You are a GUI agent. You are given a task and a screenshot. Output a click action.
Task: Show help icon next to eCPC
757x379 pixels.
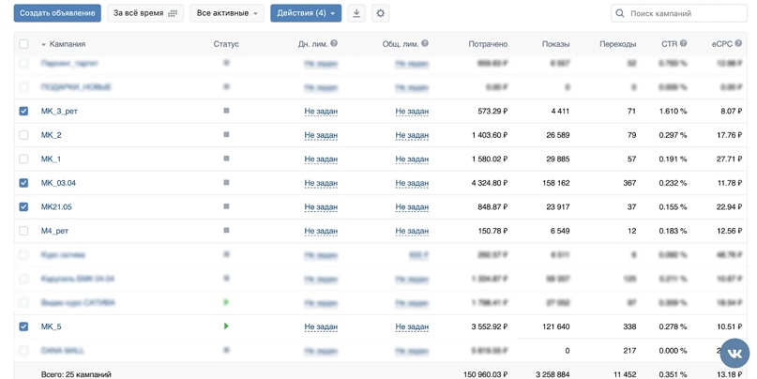[x=738, y=43]
